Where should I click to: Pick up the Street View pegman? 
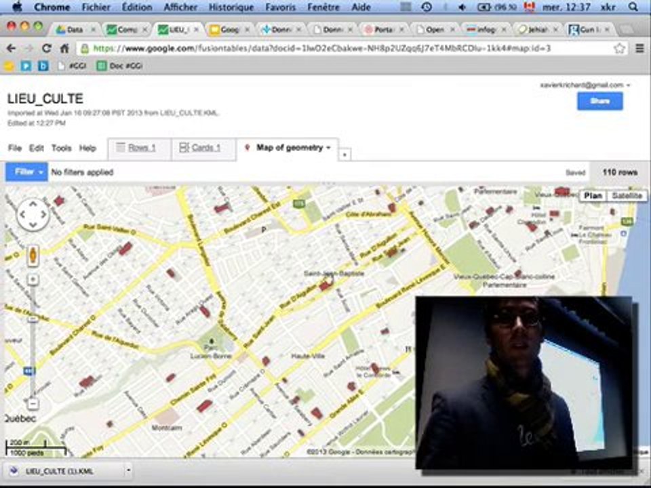[33, 256]
